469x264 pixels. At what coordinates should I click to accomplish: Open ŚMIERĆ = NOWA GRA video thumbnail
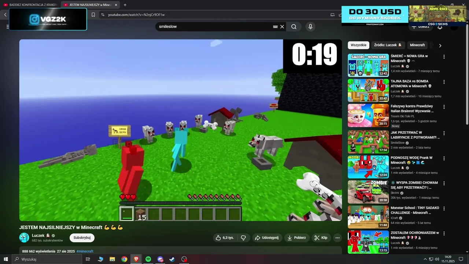pyautogui.click(x=368, y=65)
